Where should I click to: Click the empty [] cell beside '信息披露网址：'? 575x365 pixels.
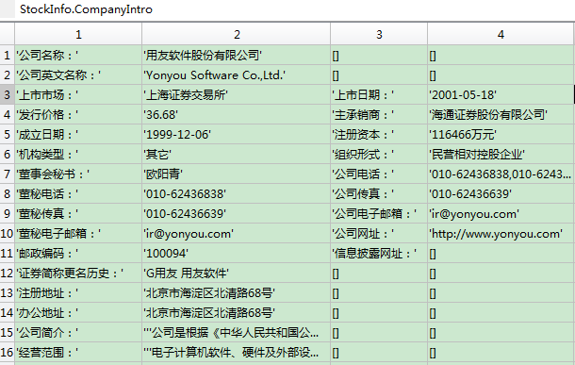501,254
